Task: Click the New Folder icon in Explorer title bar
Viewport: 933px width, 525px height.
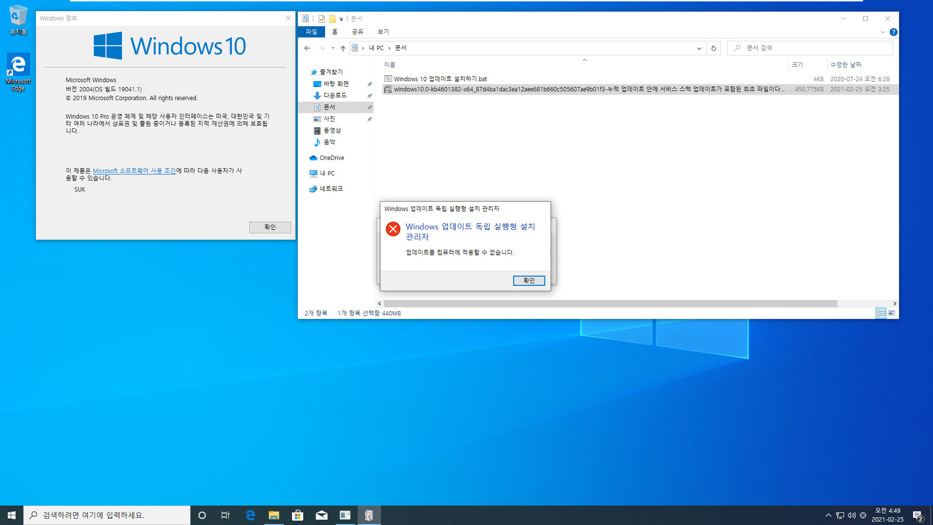Action: [332, 18]
